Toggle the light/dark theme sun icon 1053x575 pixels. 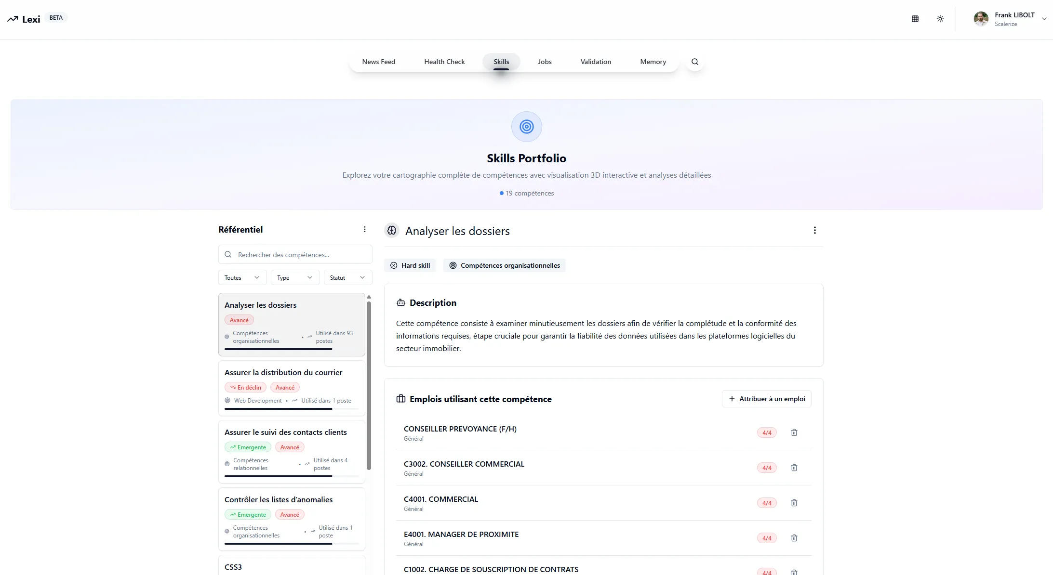tap(940, 19)
